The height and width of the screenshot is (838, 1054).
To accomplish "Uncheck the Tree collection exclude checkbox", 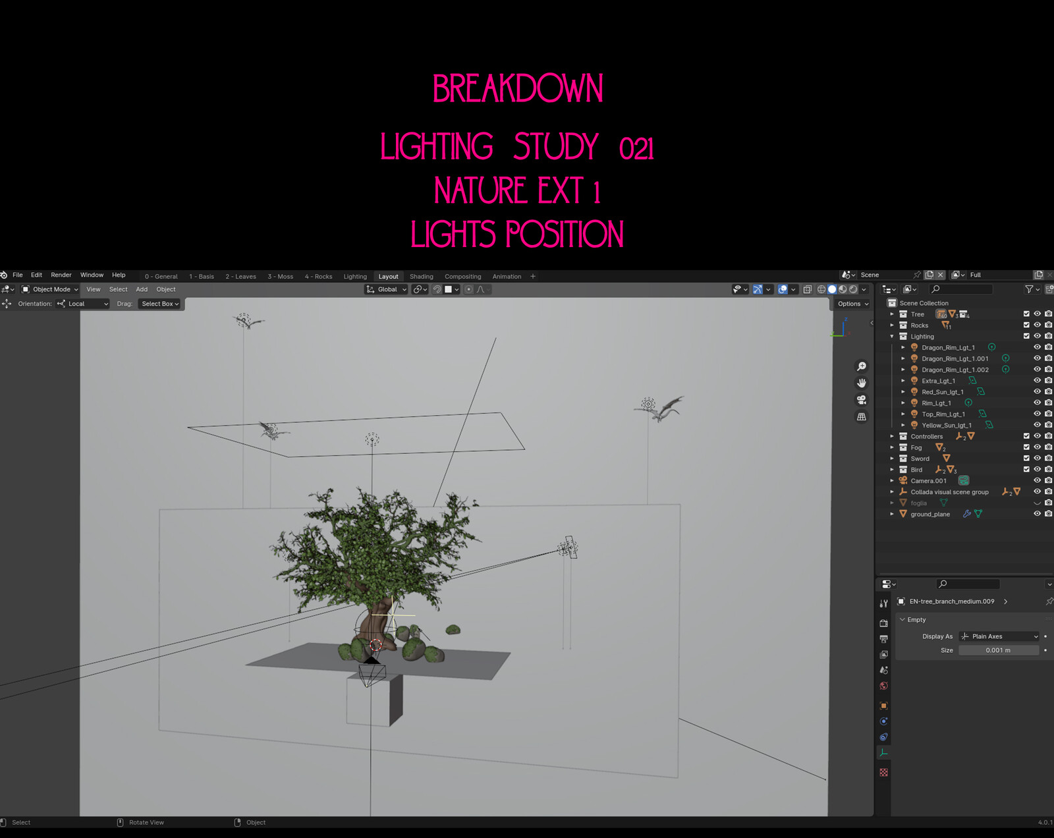I will point(1026,314).
